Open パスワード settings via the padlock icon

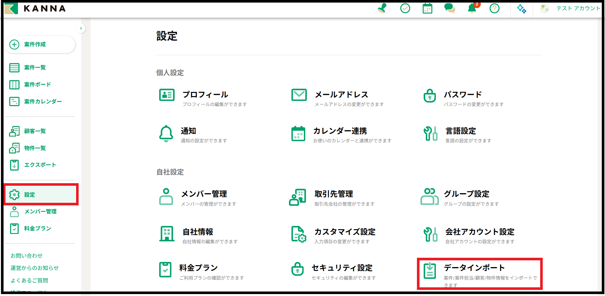[429, 96]
